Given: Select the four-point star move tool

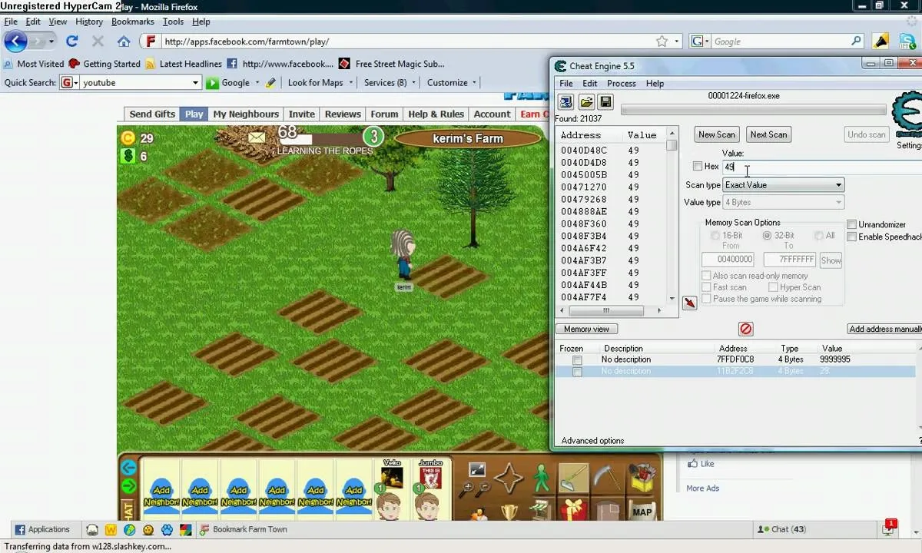Looking at the screenshot, I should coord(508,479).
